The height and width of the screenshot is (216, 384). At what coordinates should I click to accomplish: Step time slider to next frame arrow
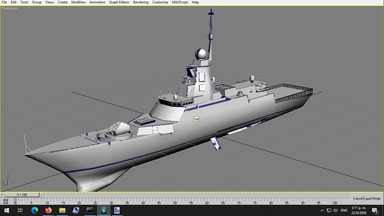coord(41,195)
